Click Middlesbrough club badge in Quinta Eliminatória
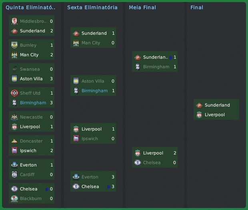 14,21
